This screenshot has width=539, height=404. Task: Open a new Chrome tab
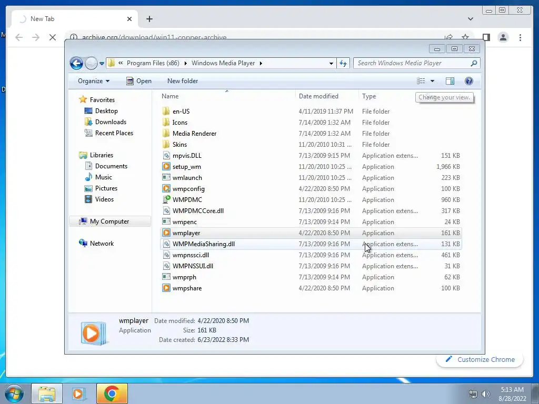tap(149, 19)
